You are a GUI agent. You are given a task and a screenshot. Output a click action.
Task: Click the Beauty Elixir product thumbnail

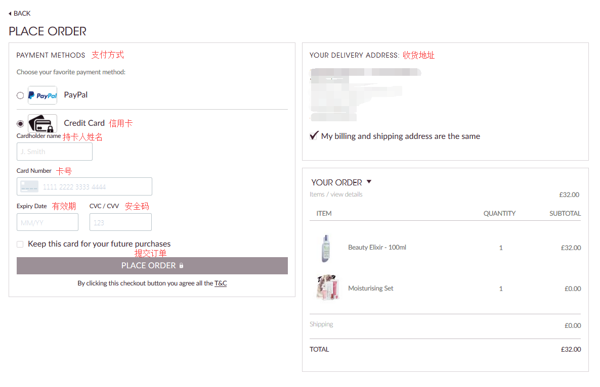(325, 248)
